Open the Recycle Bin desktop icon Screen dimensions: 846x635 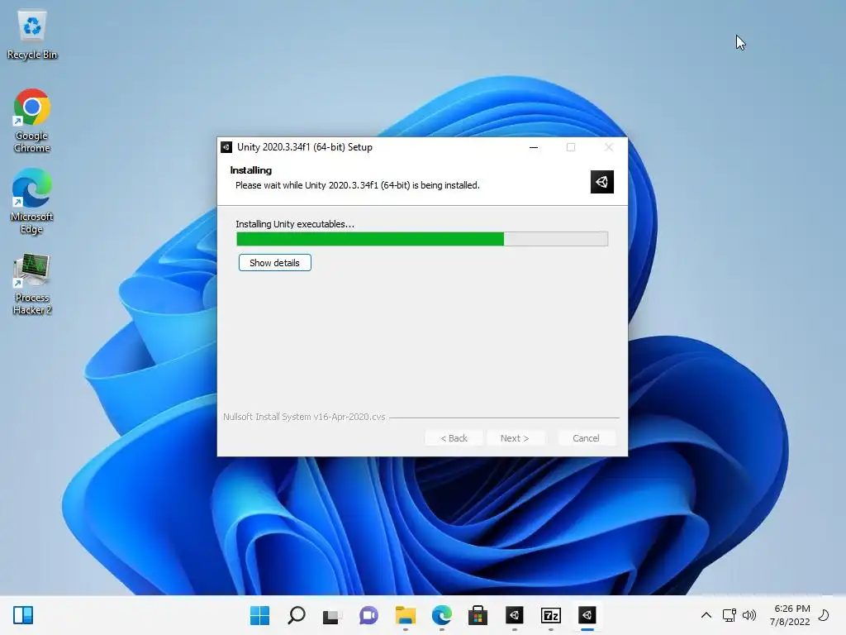tap(32, 35)
